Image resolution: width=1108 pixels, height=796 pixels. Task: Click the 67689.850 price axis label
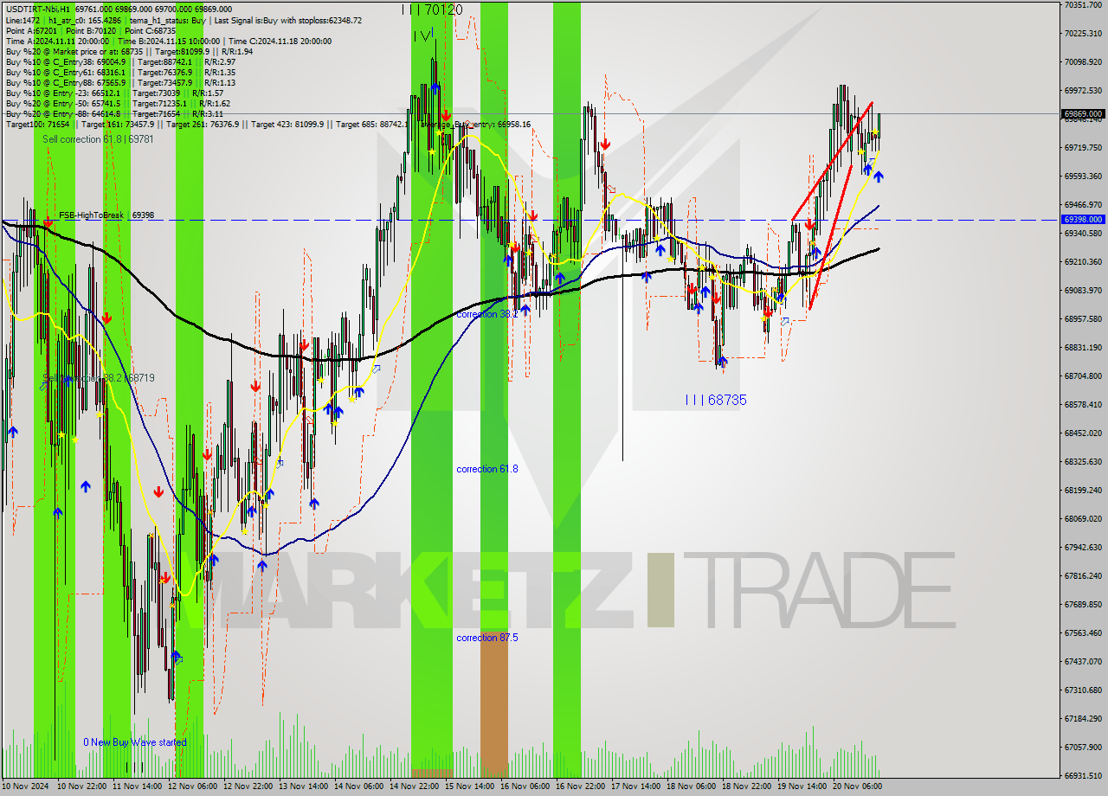(1083, 604)
